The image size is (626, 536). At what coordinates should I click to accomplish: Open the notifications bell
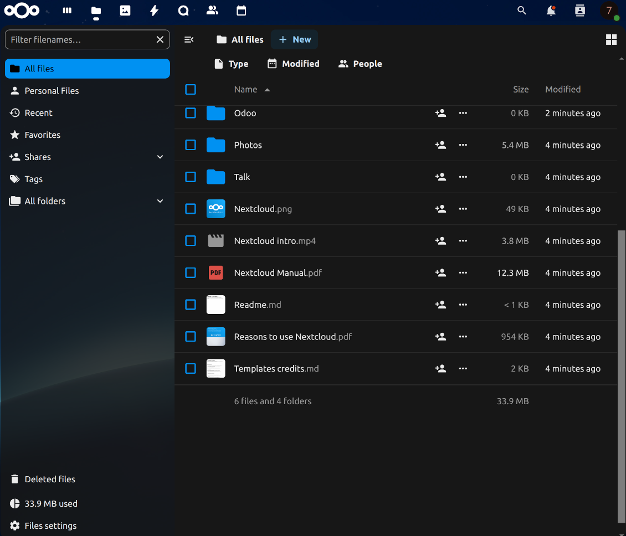tap(551, 11)
